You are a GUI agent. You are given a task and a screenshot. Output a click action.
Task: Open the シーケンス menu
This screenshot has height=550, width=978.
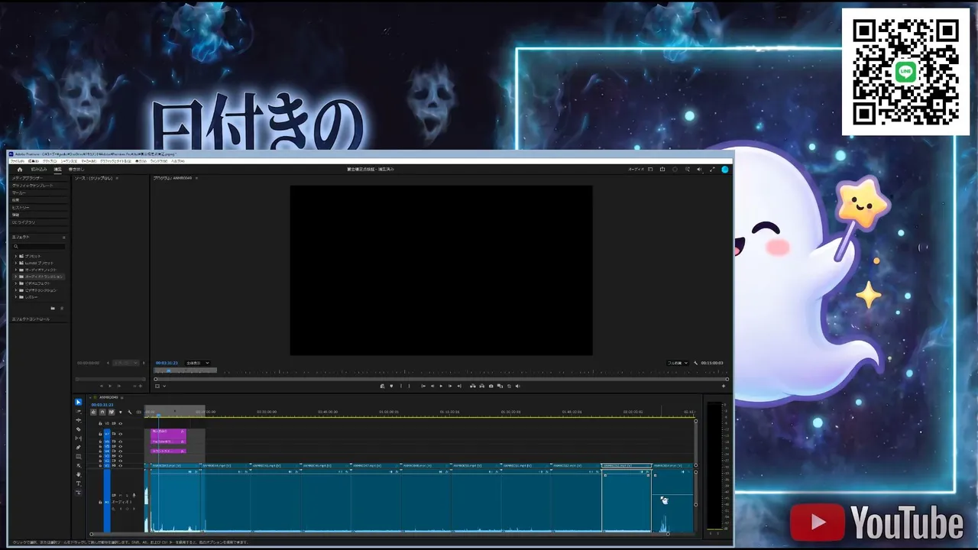point(69,161)
